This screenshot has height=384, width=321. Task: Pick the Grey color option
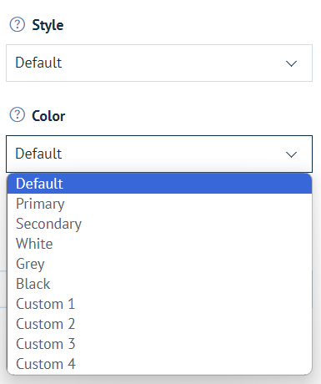coord(159,264)
